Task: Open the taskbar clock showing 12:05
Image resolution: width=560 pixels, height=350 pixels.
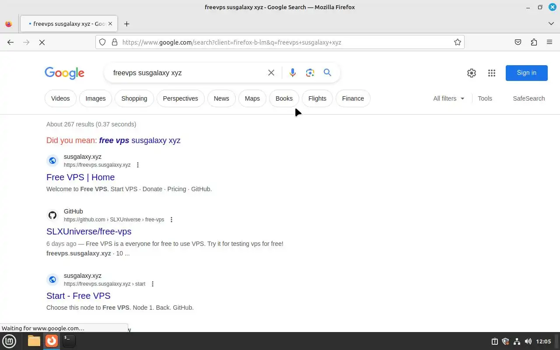Action: (543, 341)
